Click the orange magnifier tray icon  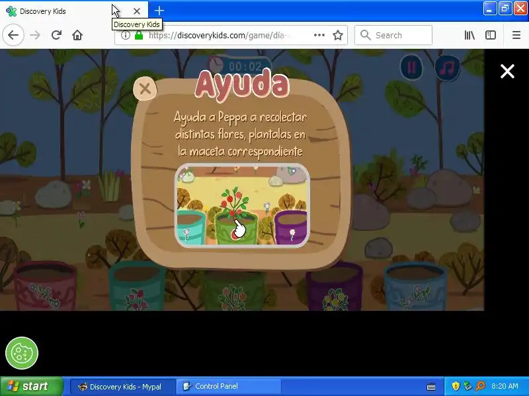[480, 386]
